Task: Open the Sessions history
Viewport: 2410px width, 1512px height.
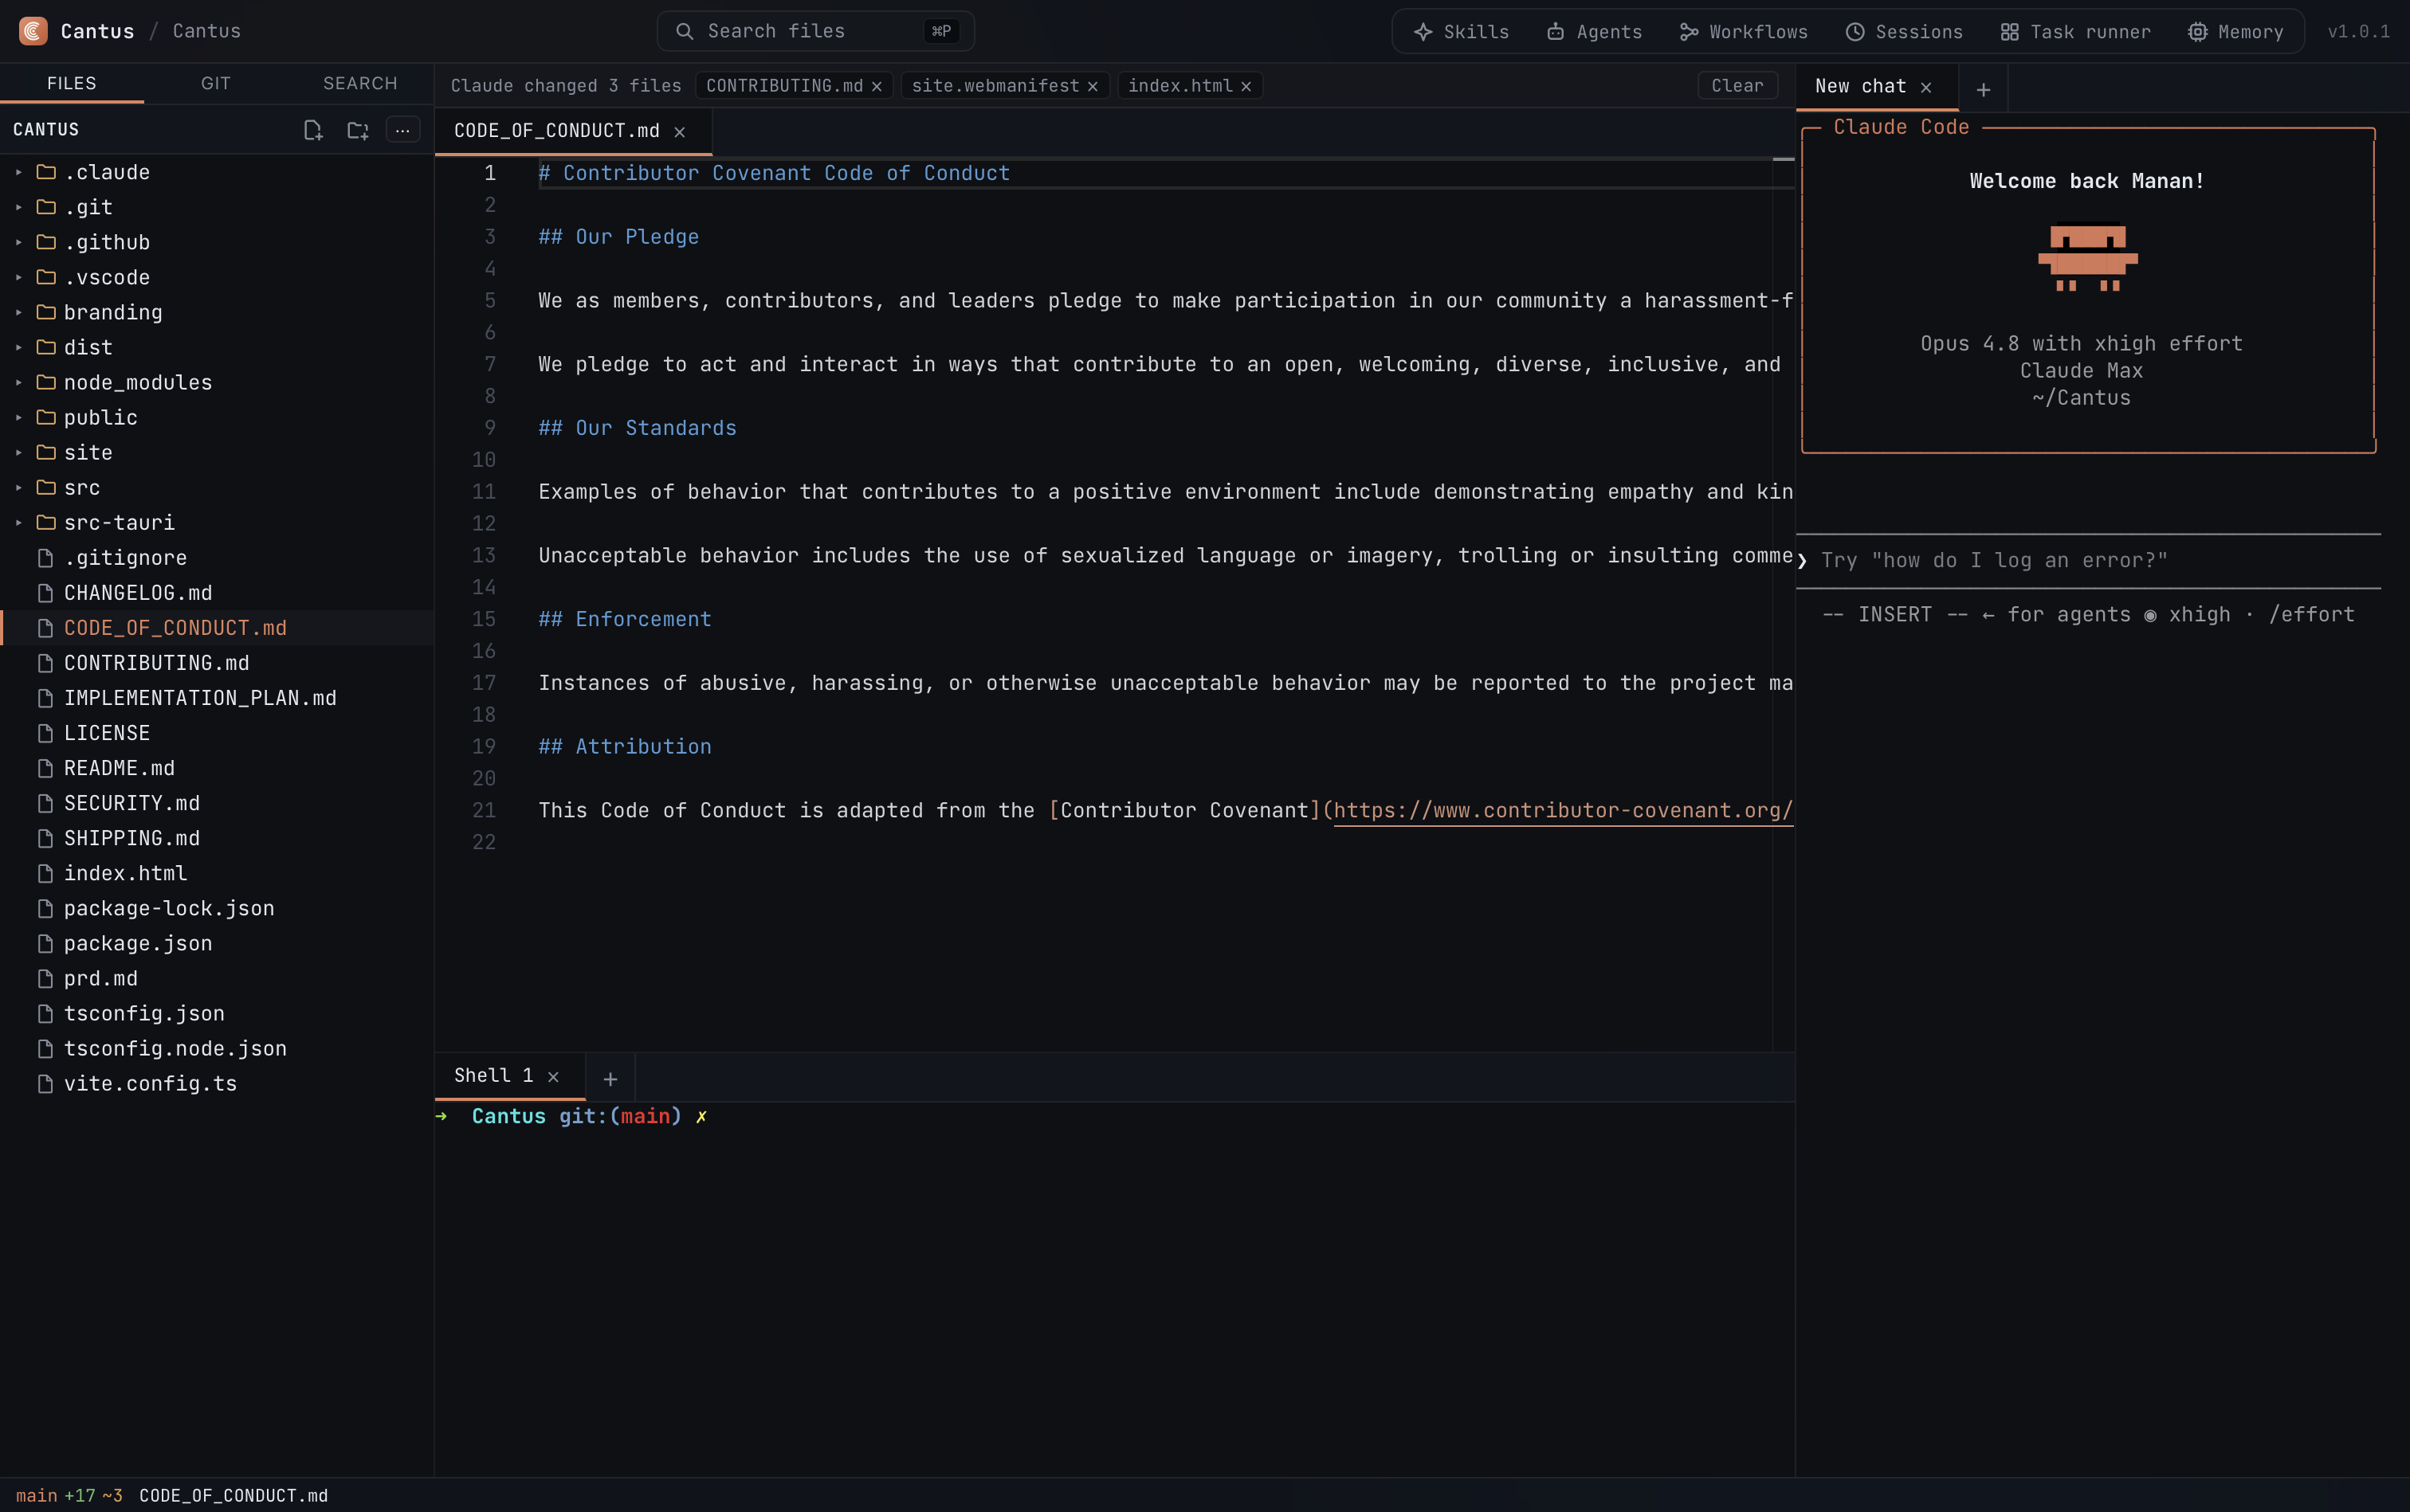Action: tap(1903, 32)
